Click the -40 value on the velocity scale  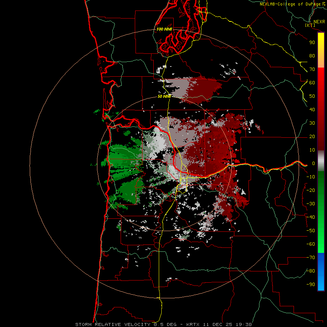(311, 217)
